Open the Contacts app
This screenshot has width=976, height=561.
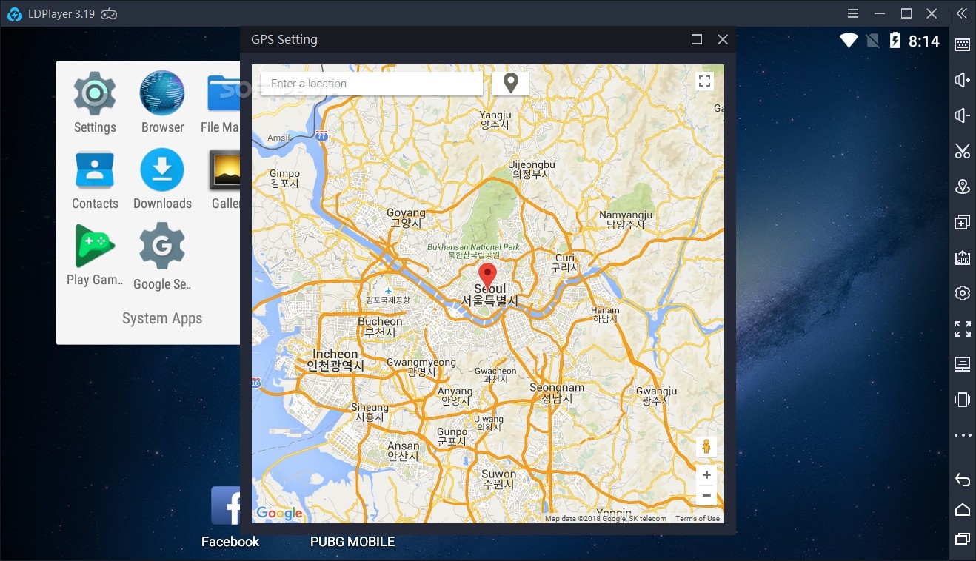(95, 179)
